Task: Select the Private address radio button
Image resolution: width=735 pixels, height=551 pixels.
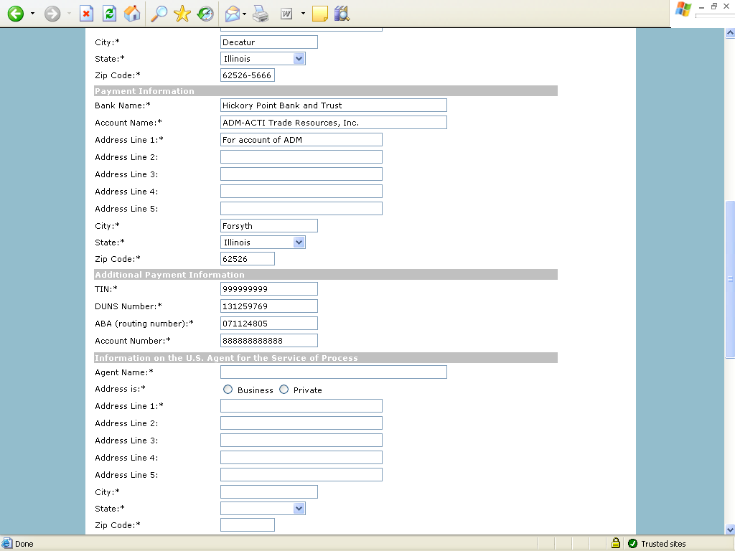Action: click(x=284, y=390)
